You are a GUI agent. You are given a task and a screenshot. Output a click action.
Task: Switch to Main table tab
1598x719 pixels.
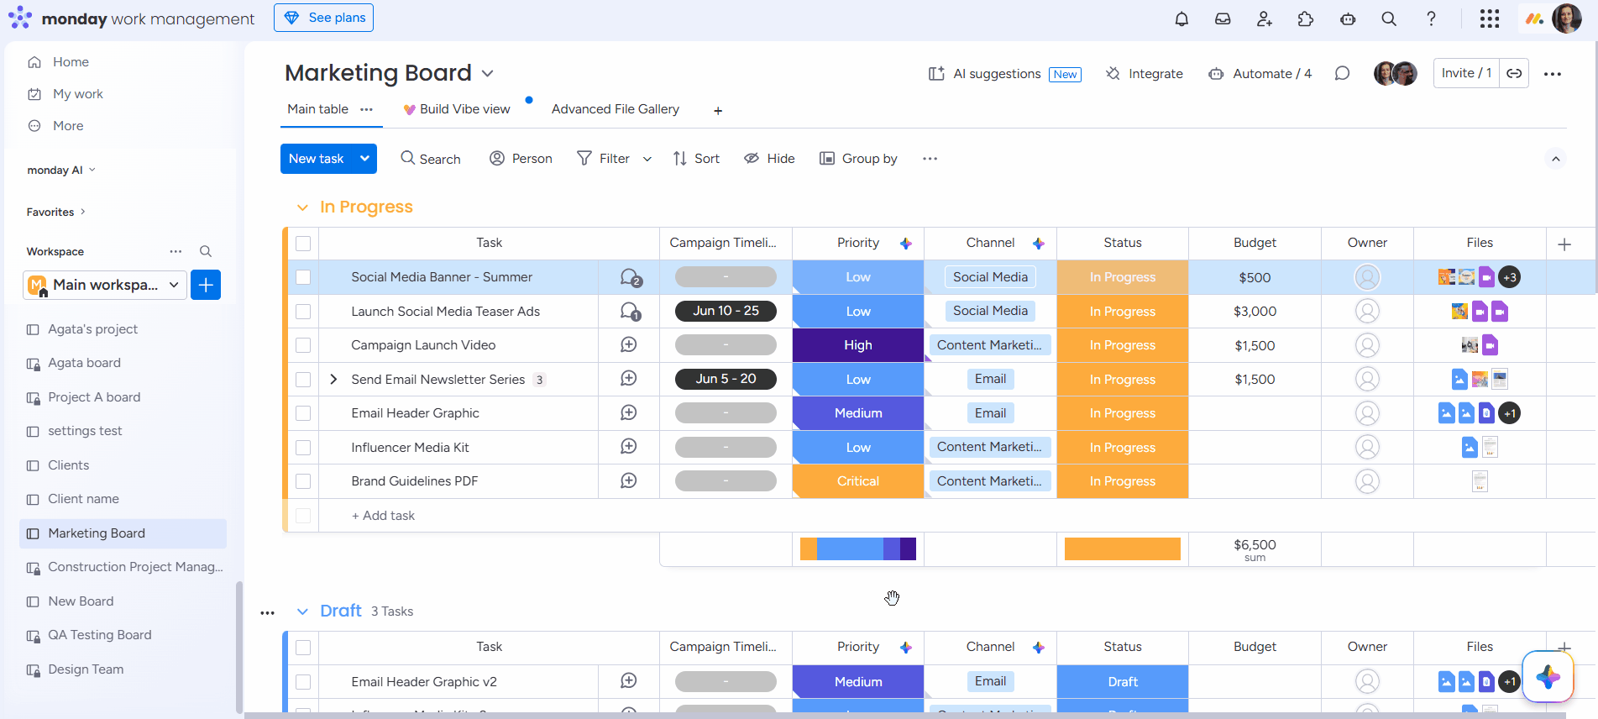coord(317,109)
